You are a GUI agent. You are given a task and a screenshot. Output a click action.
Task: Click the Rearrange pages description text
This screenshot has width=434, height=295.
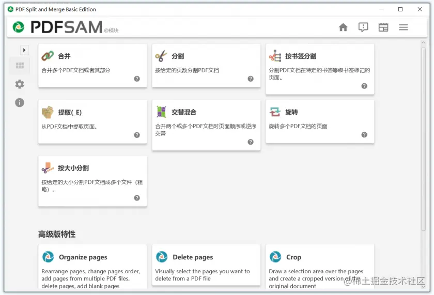[91, 278]
